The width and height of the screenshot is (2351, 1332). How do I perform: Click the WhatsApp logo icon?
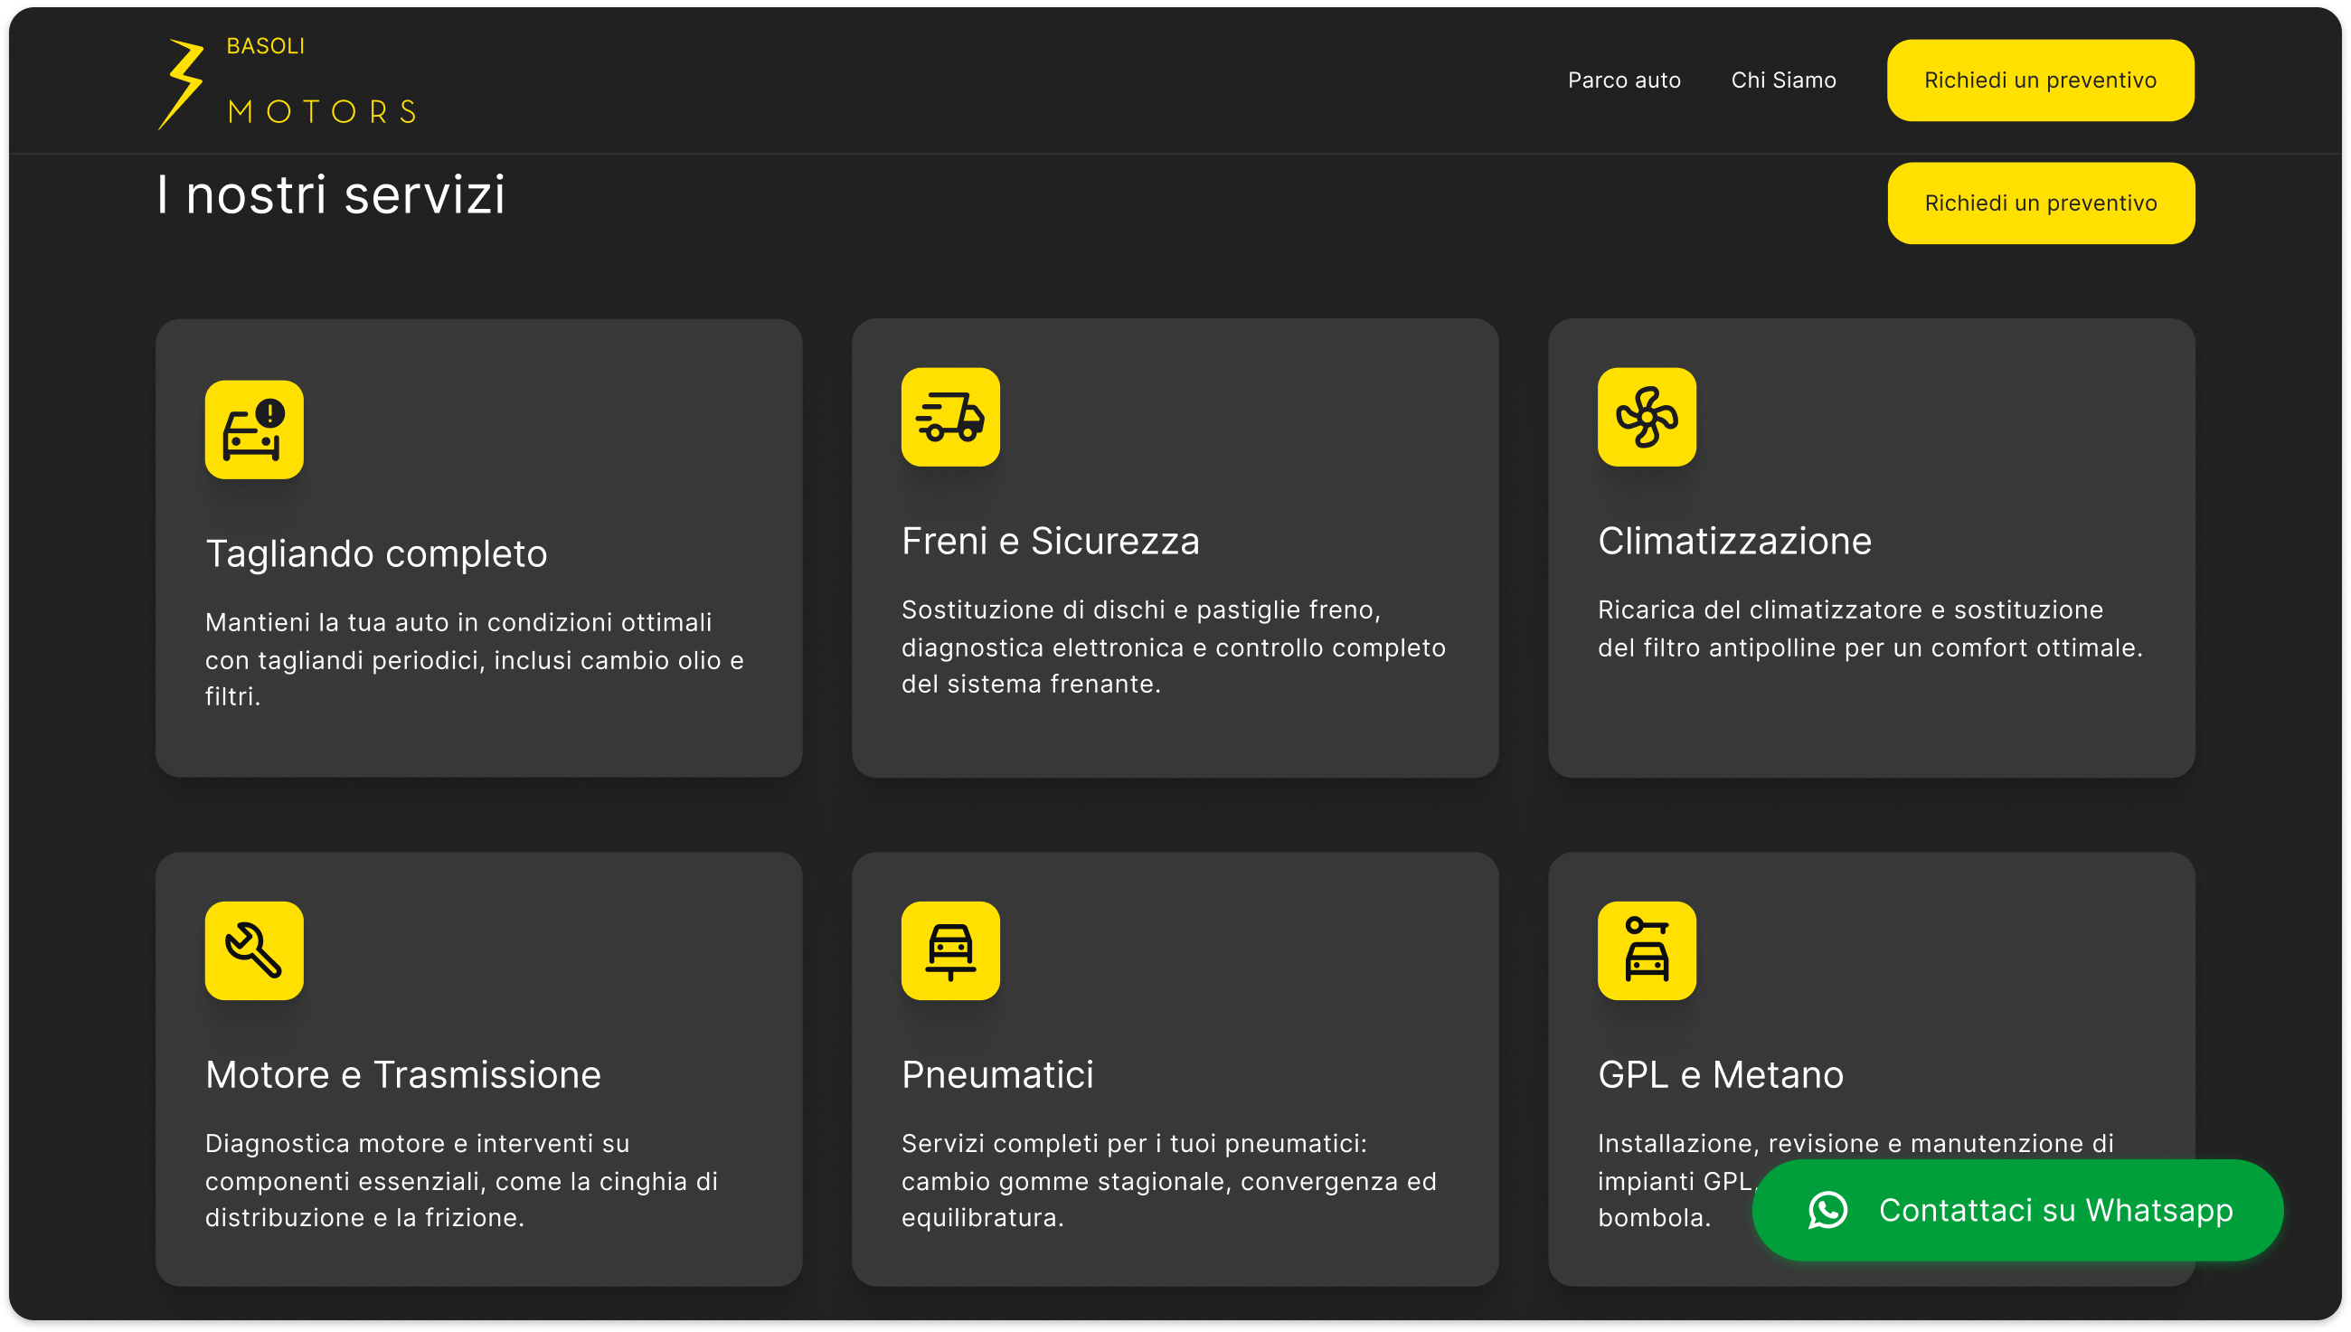pyautogui.click(x=1827, y=1210)
